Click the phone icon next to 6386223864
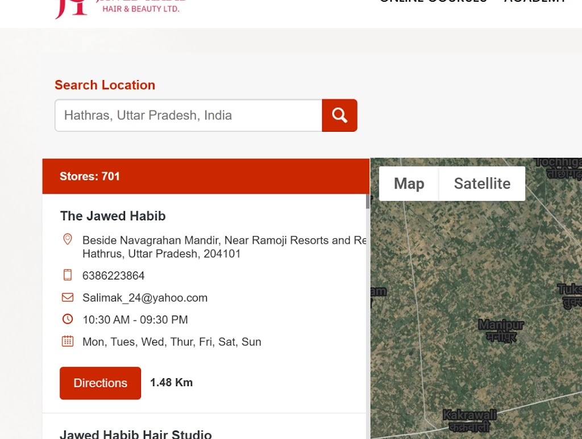 pyautogui.click(x=68, y=275)
